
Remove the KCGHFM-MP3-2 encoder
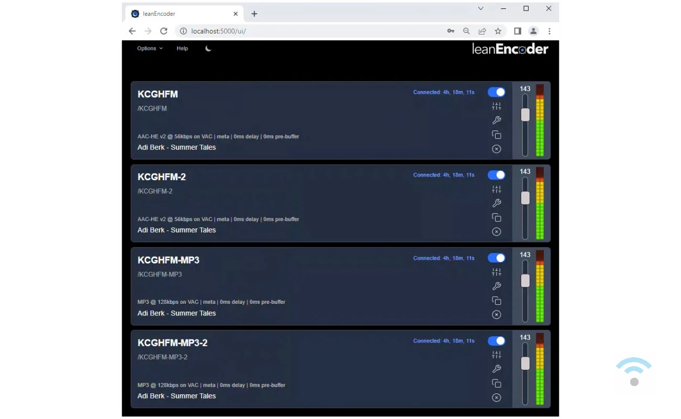tap(496, 398)
